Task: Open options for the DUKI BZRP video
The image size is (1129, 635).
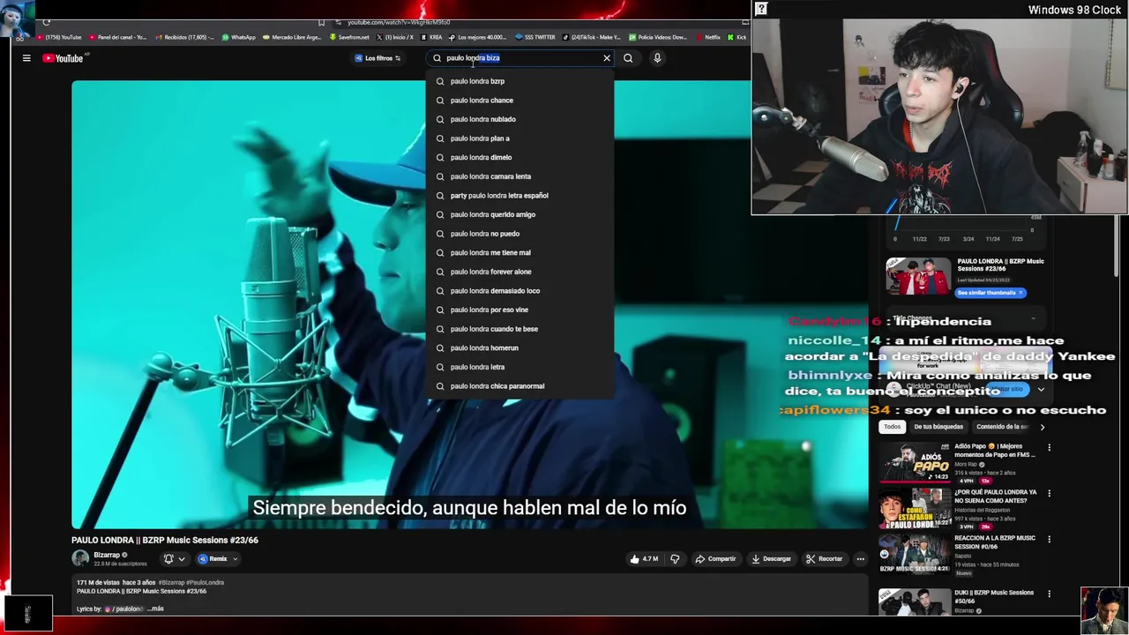Action: click(x=1049, y=594)
